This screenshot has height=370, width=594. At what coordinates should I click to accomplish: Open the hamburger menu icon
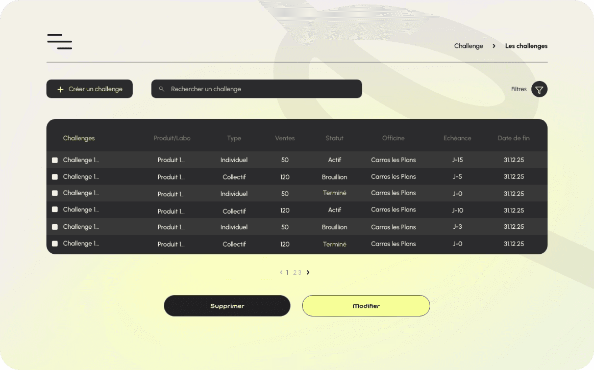[59, 42]
